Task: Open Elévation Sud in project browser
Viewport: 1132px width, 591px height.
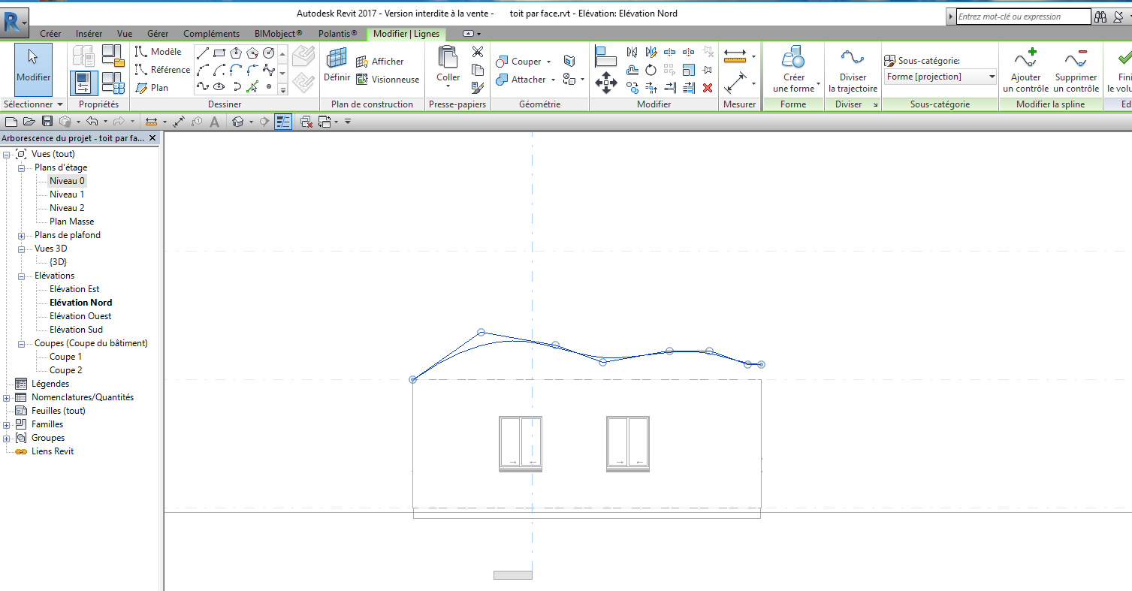Action: pos(76,330)
